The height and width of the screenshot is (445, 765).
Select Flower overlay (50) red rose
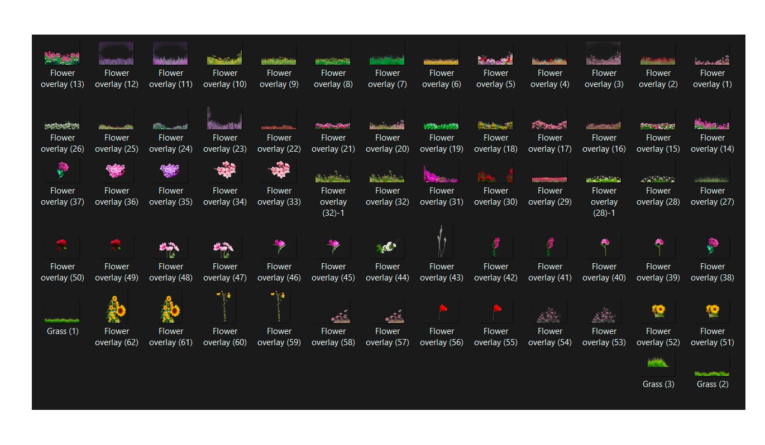tap(62, 247)
